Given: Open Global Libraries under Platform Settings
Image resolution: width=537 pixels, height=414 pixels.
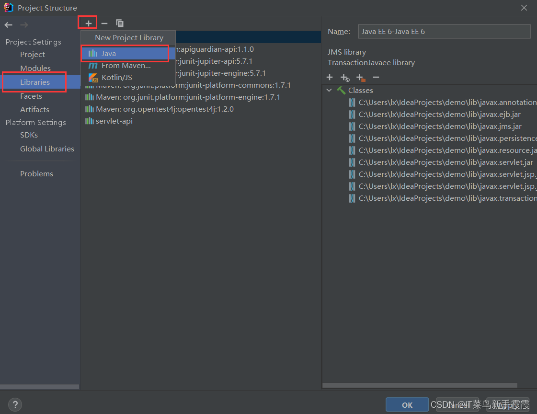Looking at the screenshot, I should click(x=46, y=149).
